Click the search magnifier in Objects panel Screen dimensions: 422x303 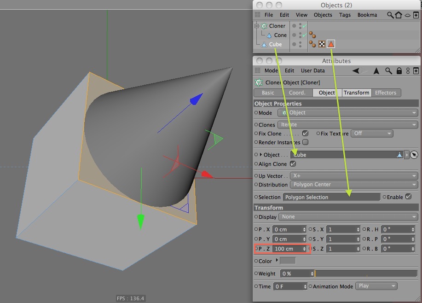tap(390, 15)
